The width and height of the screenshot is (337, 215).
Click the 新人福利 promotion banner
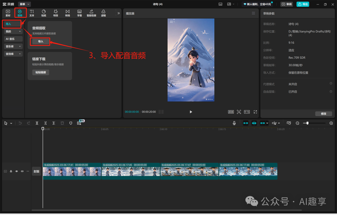(257, 4)
